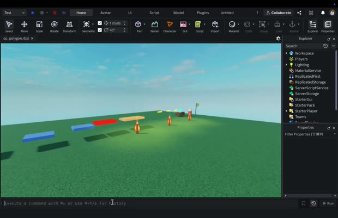Toggle the Properties panel button
The height and width of the screenshot is (218, 338).
point(328,27)
